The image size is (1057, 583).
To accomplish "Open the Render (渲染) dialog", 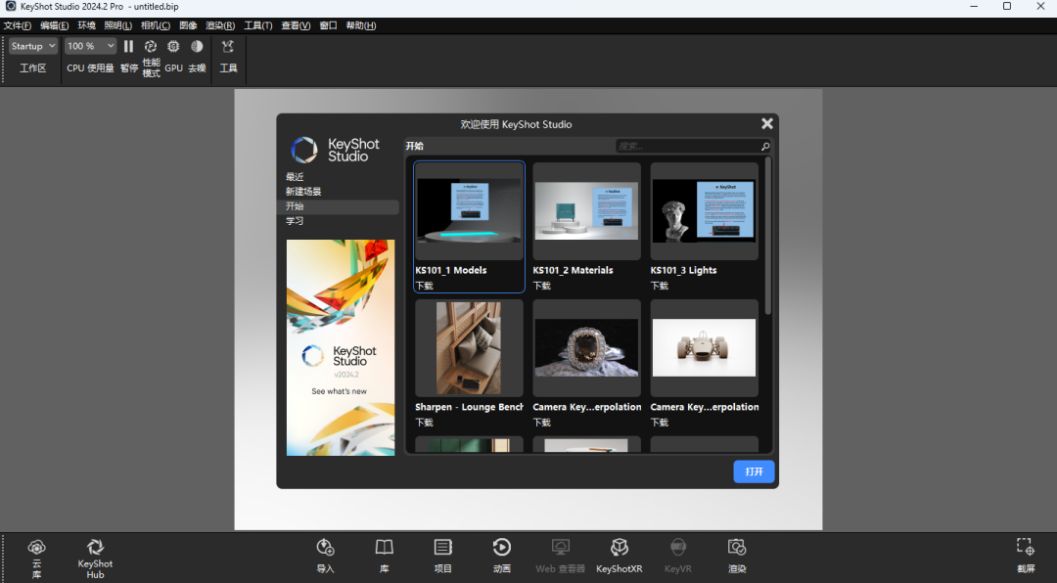I will coord(737,547).
